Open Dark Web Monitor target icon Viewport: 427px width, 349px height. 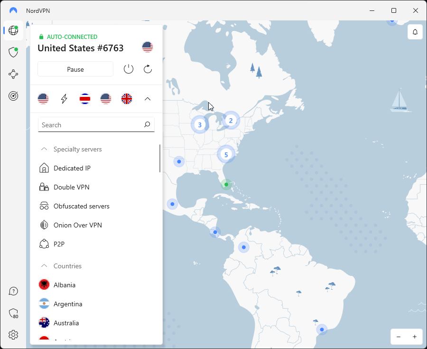coord(13,96)
